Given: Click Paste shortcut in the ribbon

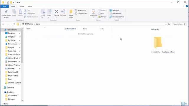Looking at the screenshot, I should [31, 17].
